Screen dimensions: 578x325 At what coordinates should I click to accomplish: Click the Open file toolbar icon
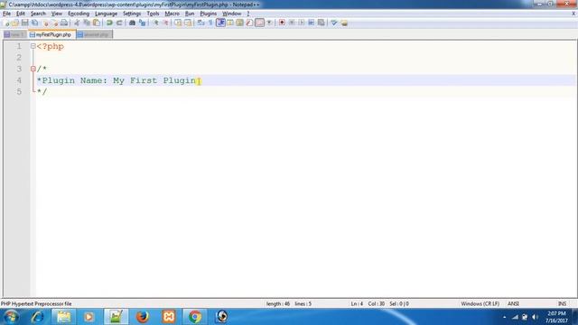pyautogui.click(x=15, y=23)
